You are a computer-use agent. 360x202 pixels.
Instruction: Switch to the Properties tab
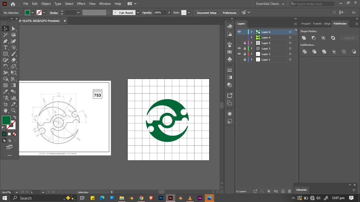pos(306,24)
